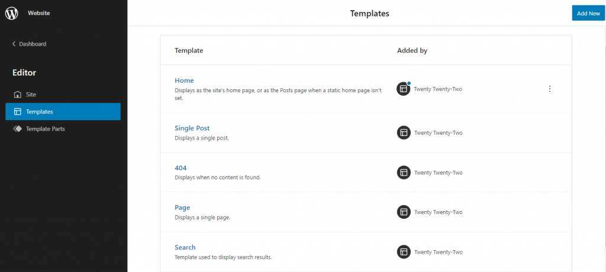
Task: Select Template Parts in the sidebar
Action: click(x=45, y=128)
